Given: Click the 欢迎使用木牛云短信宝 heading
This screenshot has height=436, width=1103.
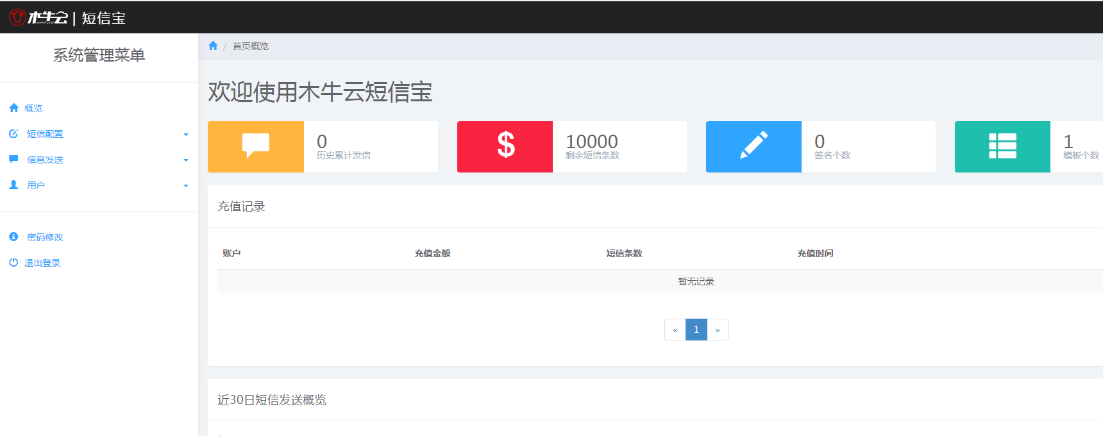Looking at the screenshot, I should tap(320, 92).
